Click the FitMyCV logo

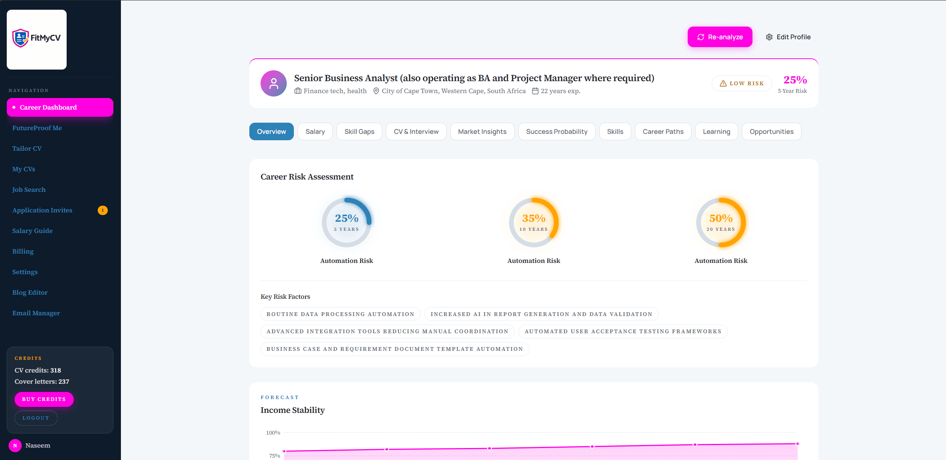[x=36, y=39]
